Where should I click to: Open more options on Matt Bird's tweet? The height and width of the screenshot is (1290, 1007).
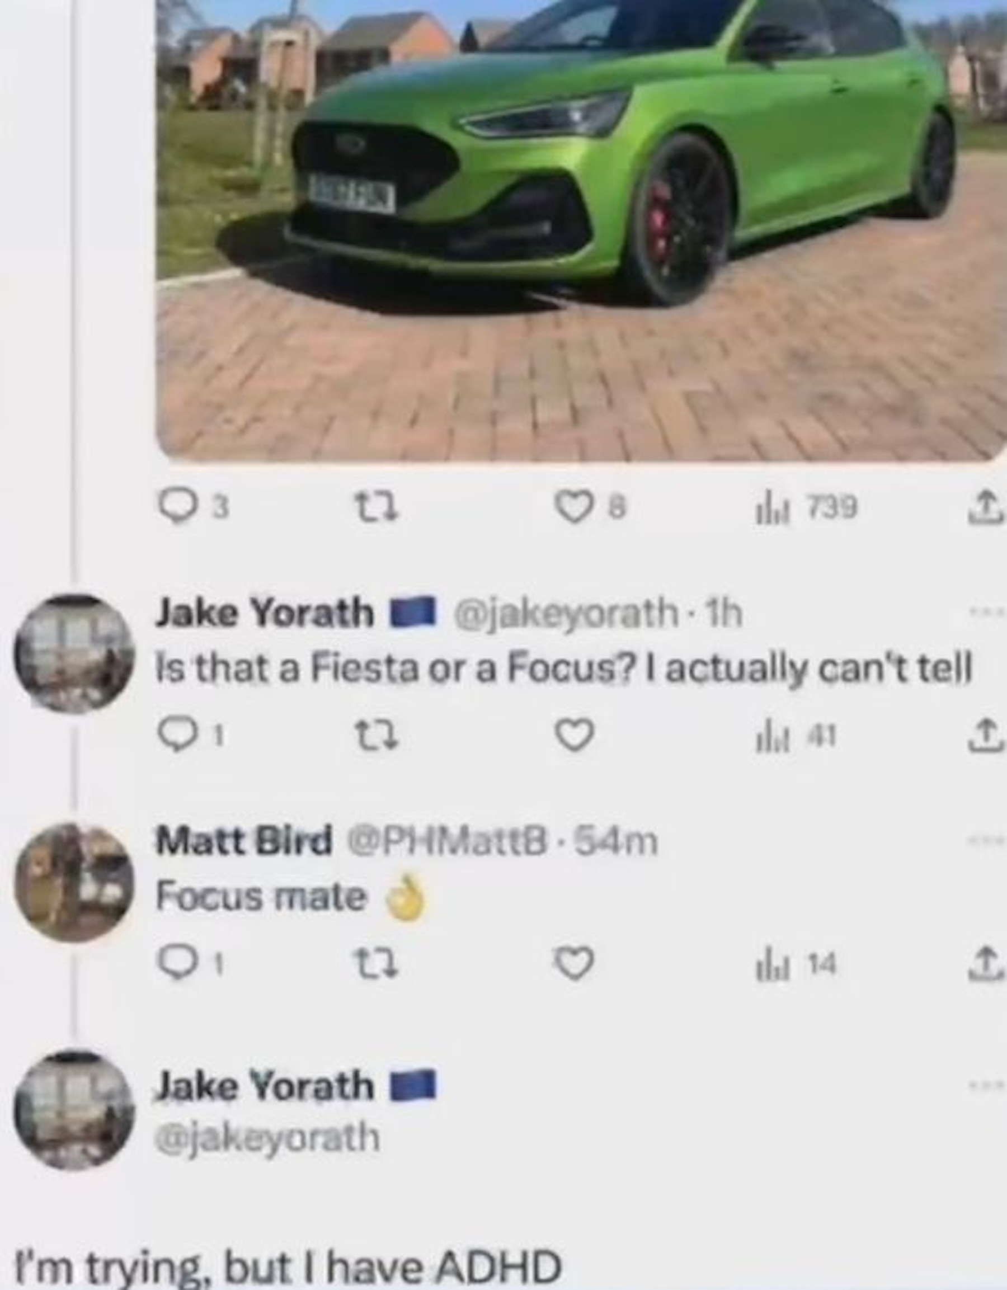[x=987, y=840]
